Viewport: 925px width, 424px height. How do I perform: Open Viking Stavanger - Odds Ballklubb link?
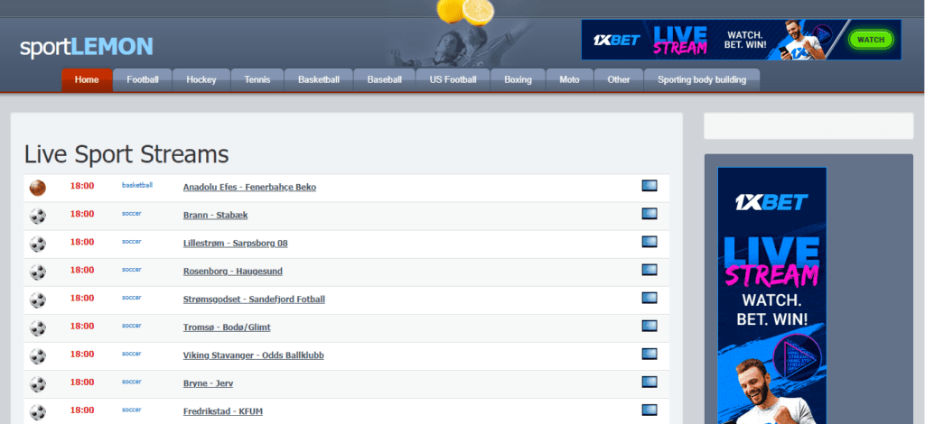253,355
